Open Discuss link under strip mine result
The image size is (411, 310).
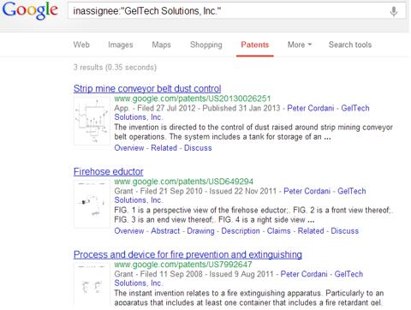click(198, 148)
